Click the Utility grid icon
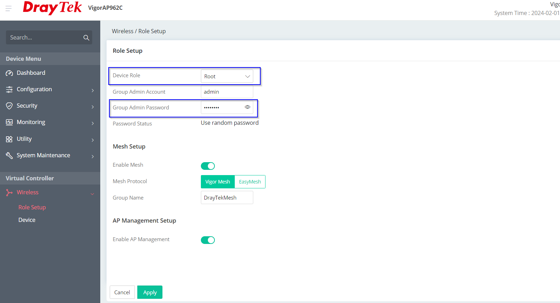The width and height of the screenshot is (560, 303). click(x=9, y=139)
